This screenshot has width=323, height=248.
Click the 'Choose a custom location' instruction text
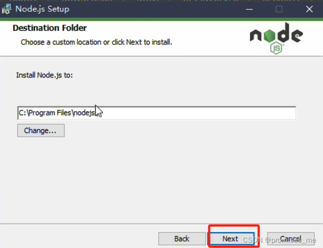click(96, 42)
